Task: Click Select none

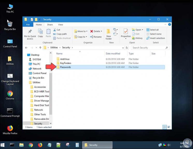Action: coord(154,34)
